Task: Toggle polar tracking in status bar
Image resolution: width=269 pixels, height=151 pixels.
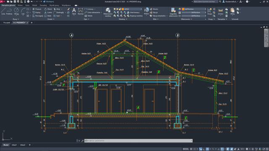Action: (207, 149)
